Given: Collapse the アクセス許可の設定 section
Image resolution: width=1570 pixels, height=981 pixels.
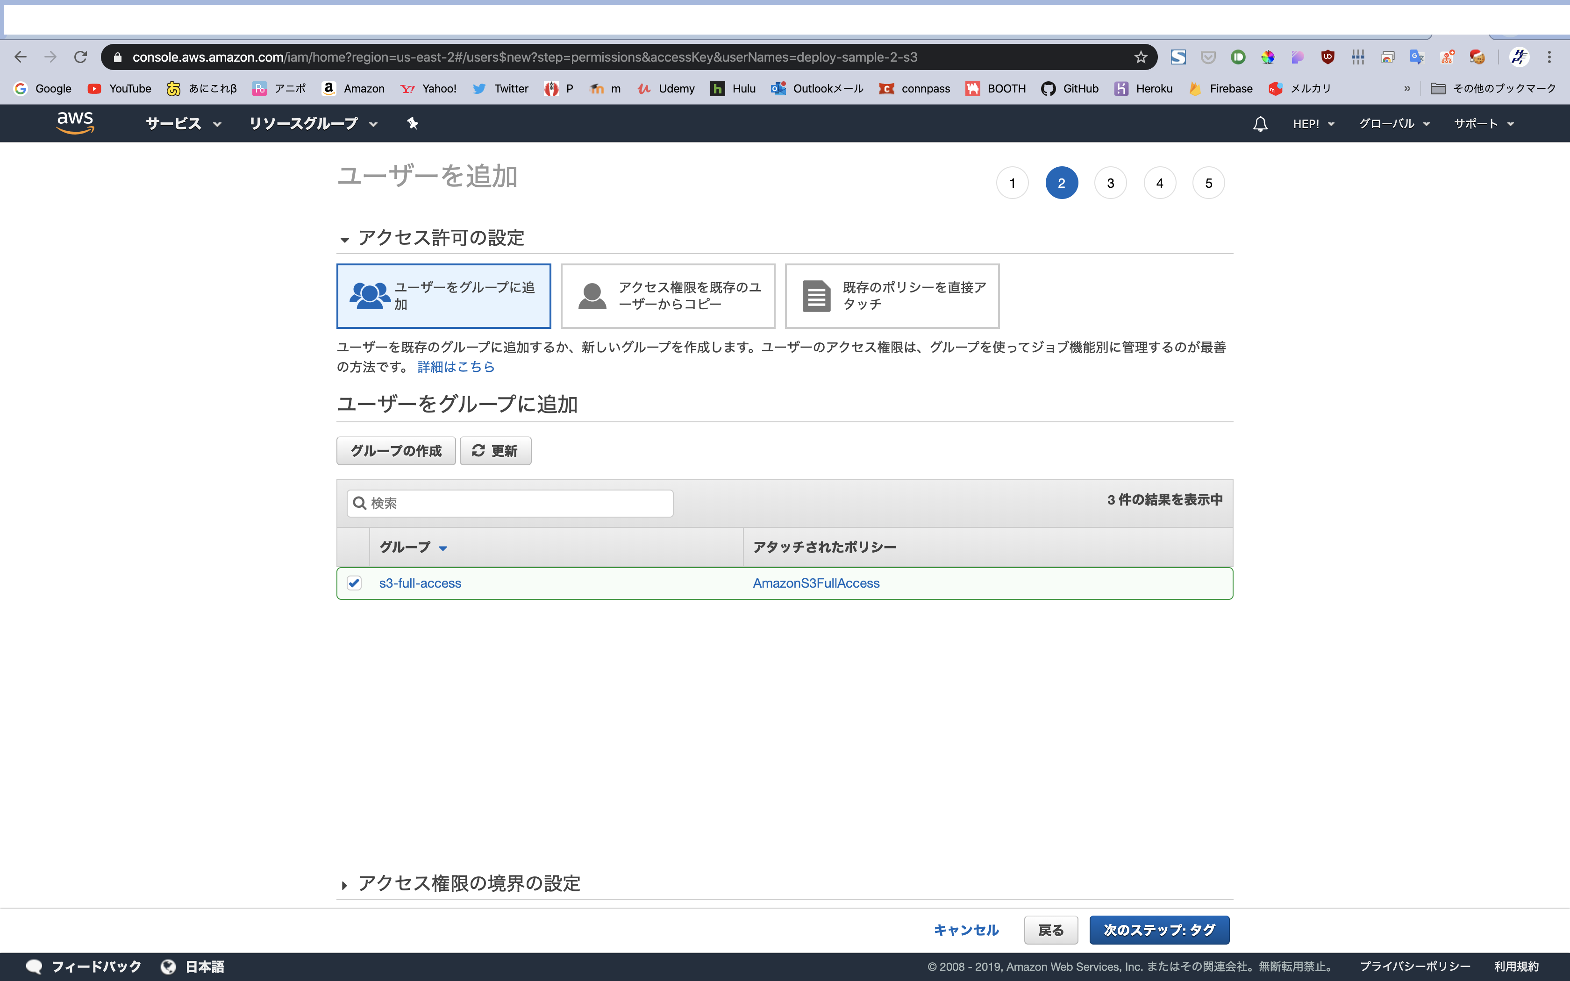Looking at the screenshot, I should [x=344, y=239].
